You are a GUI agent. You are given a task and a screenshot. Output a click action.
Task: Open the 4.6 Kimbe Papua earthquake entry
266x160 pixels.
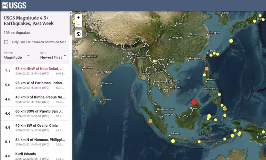pos(35,99)
